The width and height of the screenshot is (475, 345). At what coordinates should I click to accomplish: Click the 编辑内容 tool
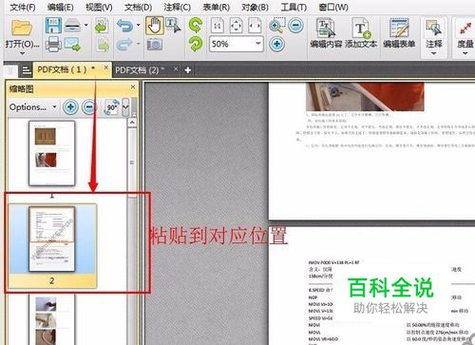pyautogui.click(x=326, y=33)
